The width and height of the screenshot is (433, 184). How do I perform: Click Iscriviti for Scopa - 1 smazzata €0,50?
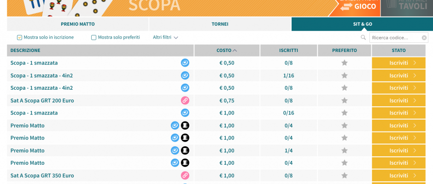click(398, 63)
